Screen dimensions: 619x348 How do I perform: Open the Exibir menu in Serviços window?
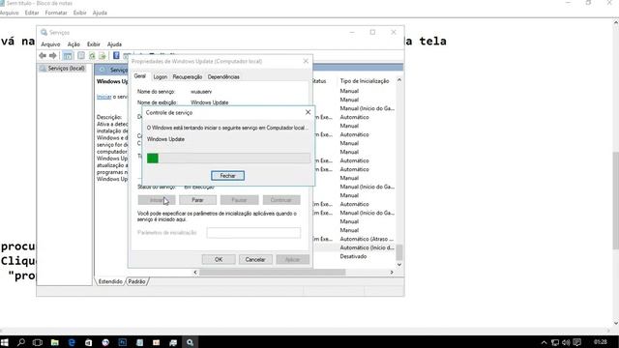94,44
